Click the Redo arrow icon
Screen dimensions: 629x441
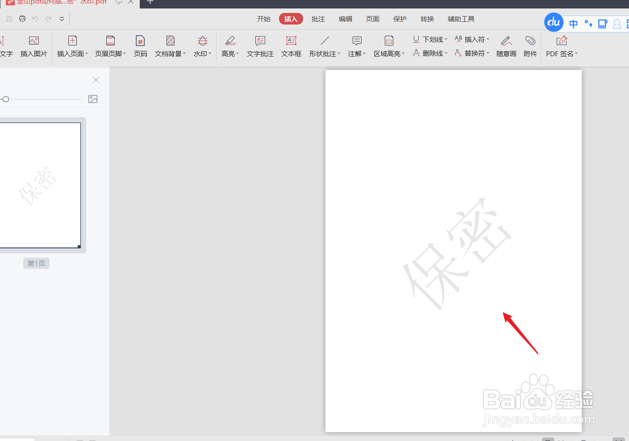coord(48,19)
